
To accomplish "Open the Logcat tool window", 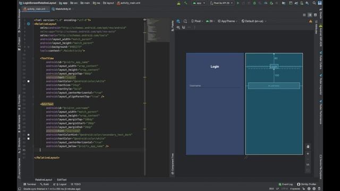I will (x=60, y=184).
